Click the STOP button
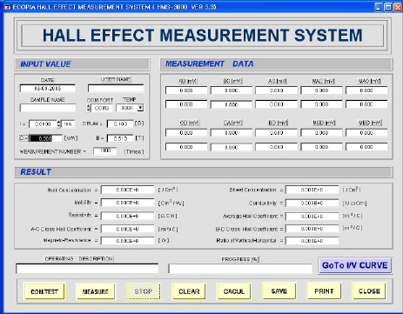The height and width of the screenshot is (314, 403). pos(144,291)
